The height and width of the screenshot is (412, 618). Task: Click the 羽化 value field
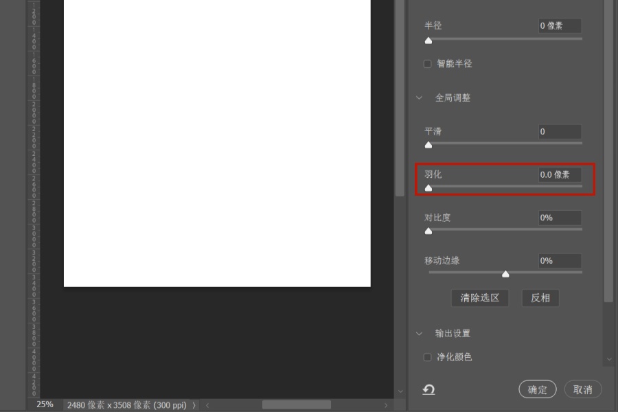point(560,174)
